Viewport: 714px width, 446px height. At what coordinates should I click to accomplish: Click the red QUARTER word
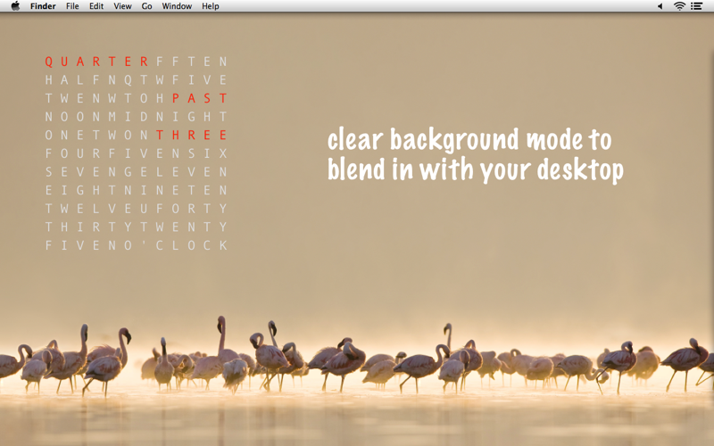96,62
